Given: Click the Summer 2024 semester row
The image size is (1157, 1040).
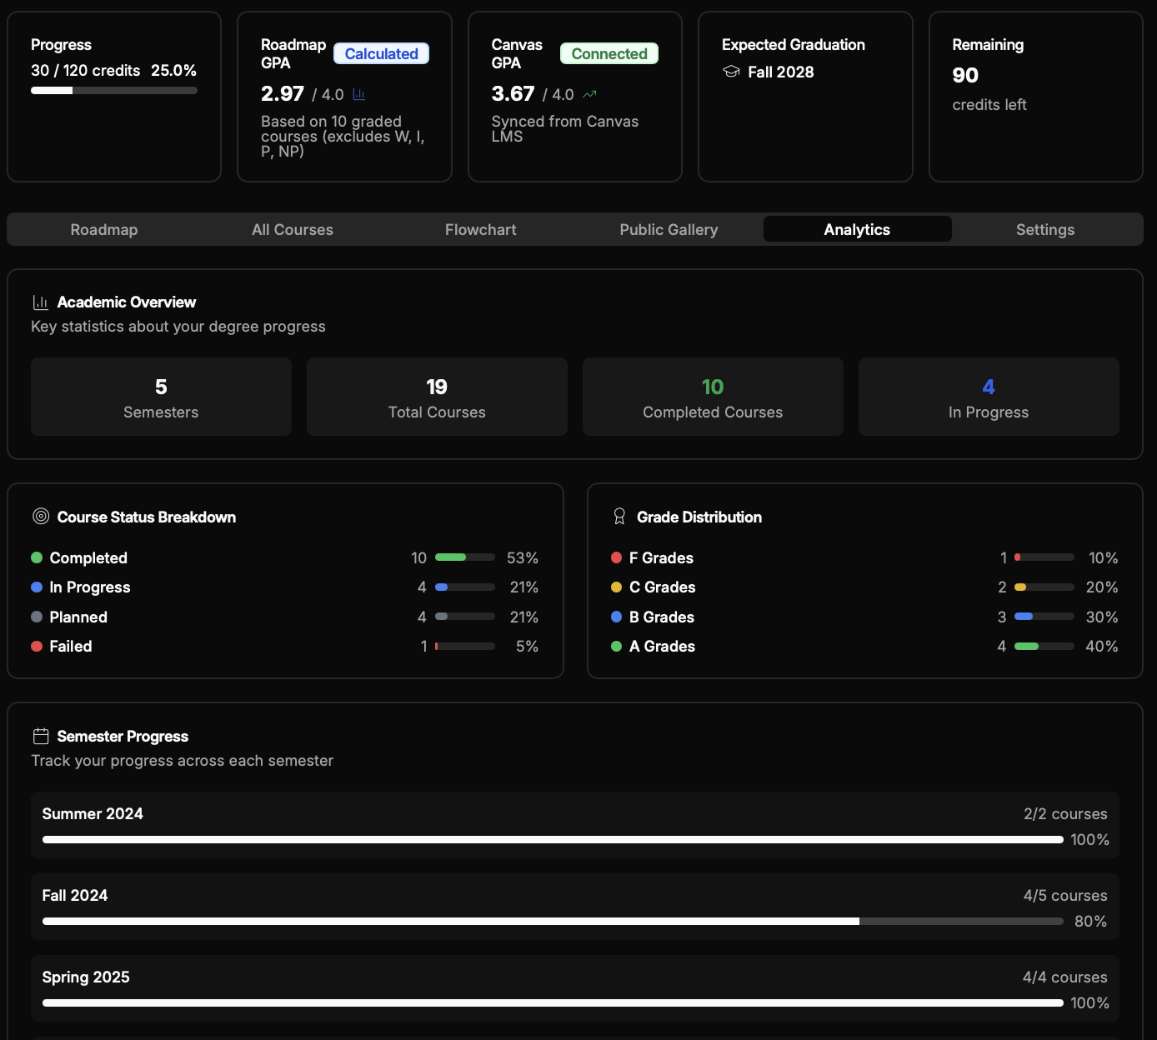Looking at the screenshot, I should pyautogui.click(x=575, y=825).
